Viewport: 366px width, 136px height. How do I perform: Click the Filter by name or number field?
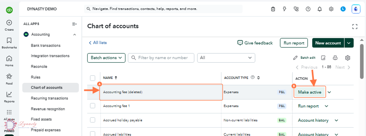[161, 58]
